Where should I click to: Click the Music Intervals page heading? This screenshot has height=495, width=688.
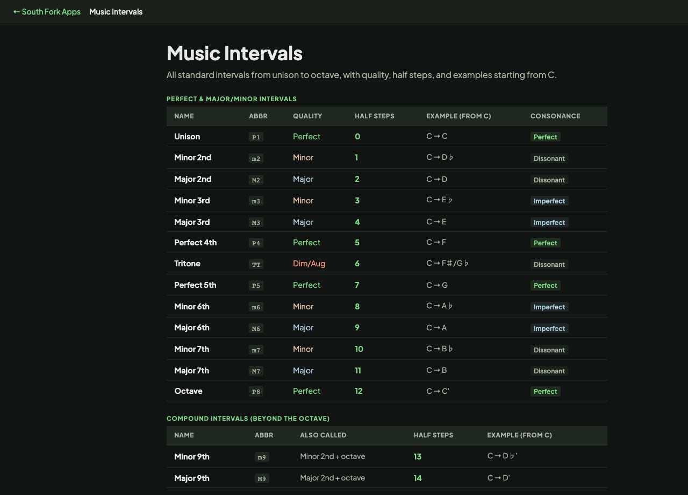pos(235,53)
